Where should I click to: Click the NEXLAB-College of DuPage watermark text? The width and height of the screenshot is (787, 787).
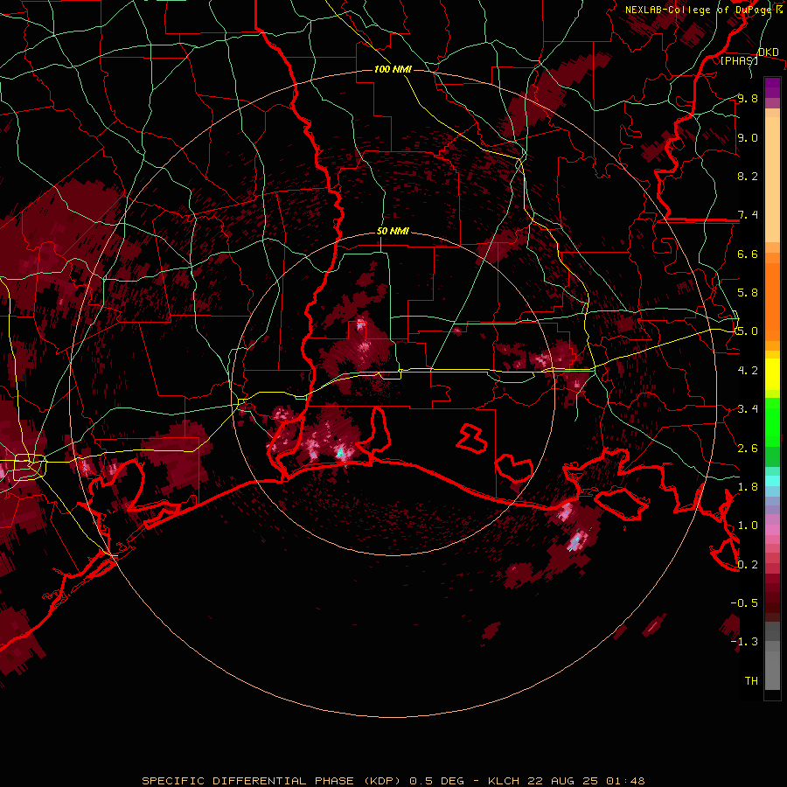pos(703,10)
